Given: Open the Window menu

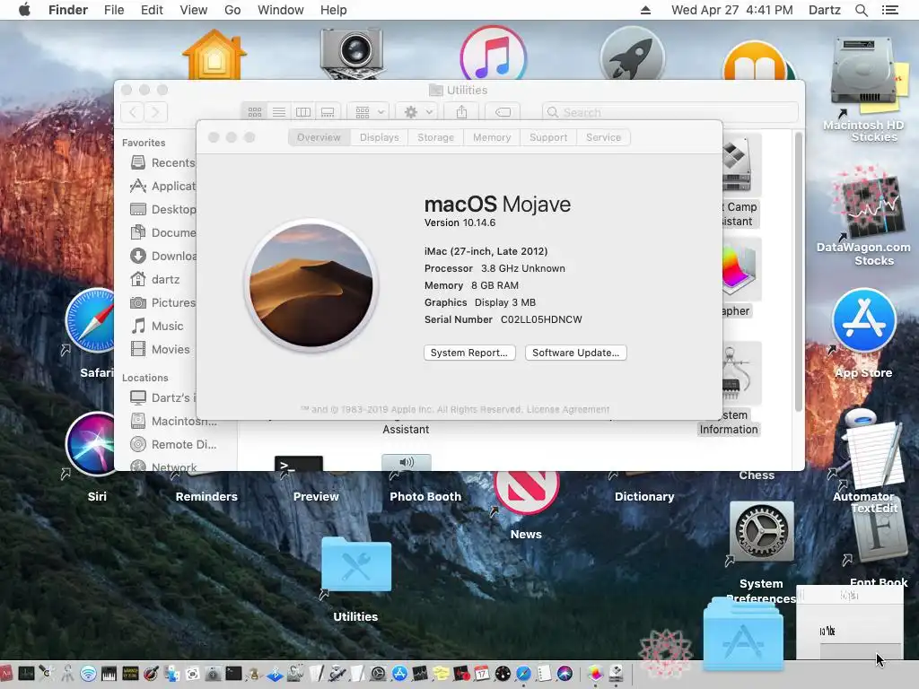Looking at the screenshot, I should click(x=281, y=10).
